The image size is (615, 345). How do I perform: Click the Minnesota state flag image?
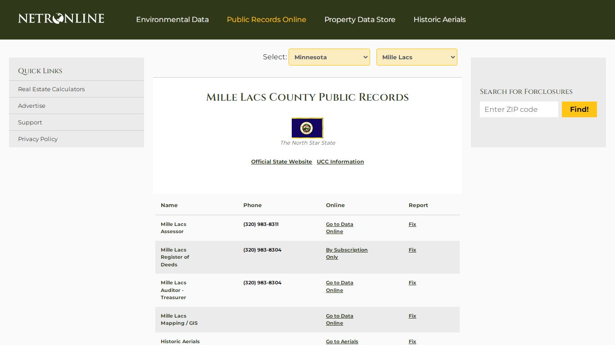pos(307,128)
